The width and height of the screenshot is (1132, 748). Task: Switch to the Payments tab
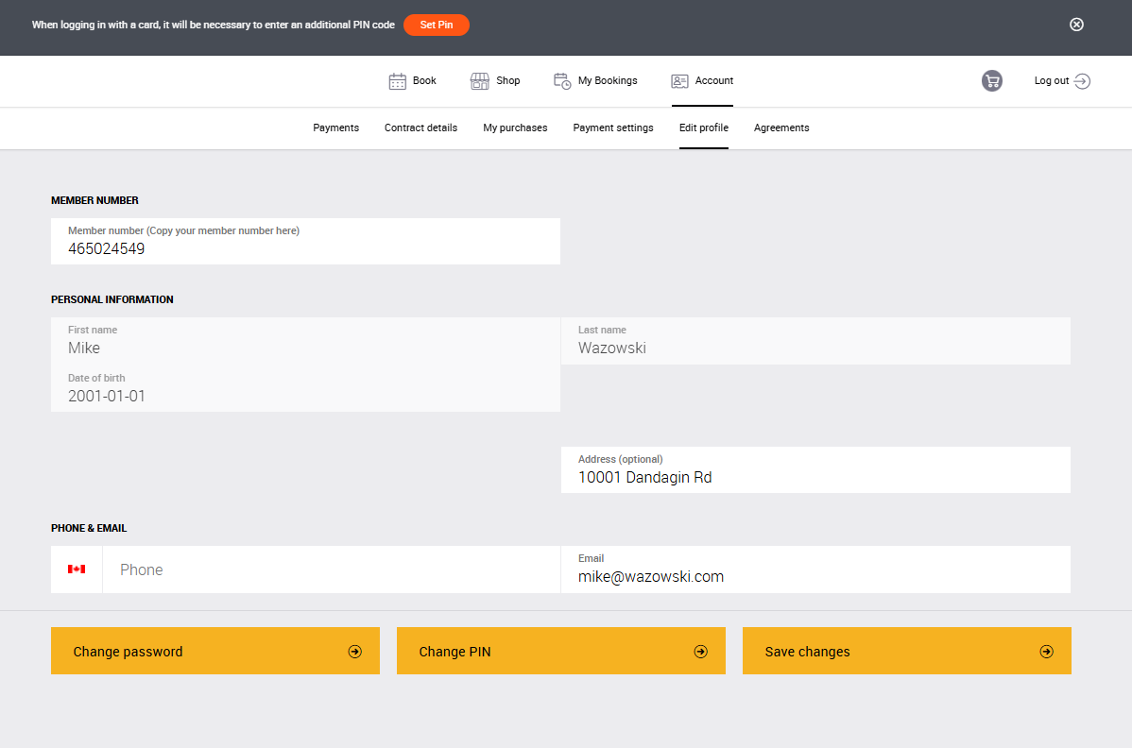coord(335,127)
